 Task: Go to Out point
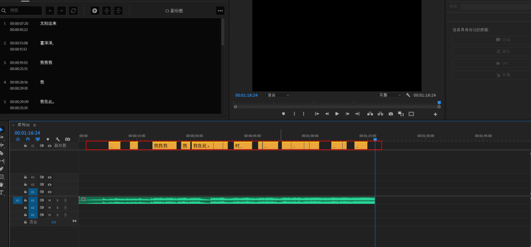click(x=357, y=114)
